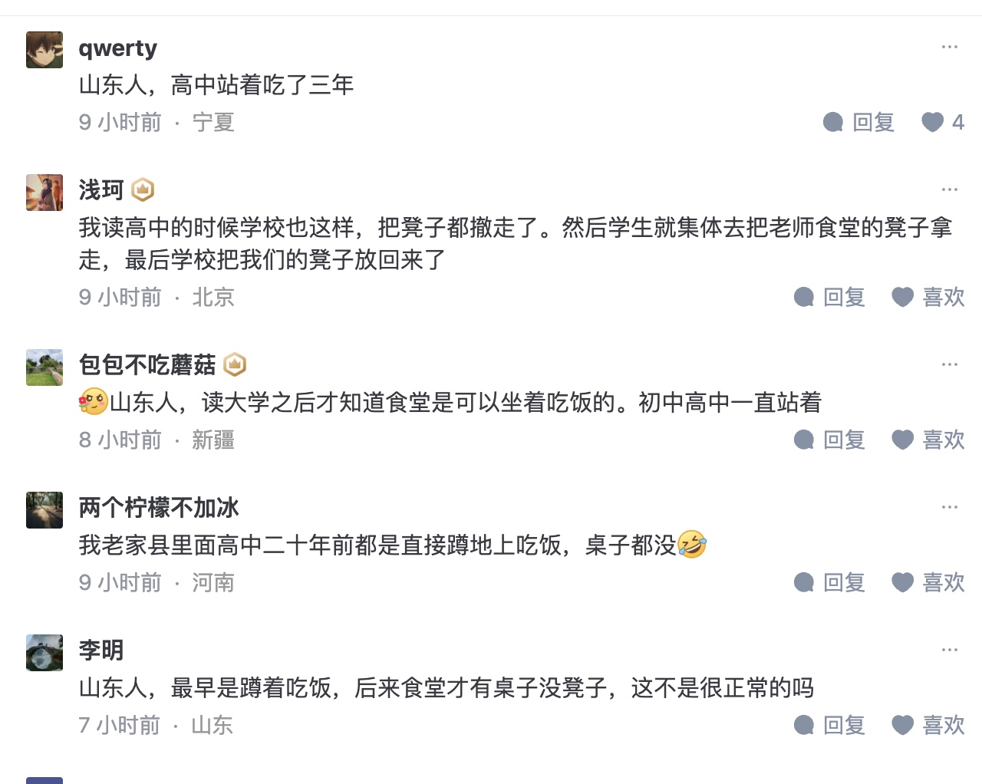Open more options for 两个柠檬不加冰's comment
Viewport: 982px width, 784px height.
click(950, 507)
